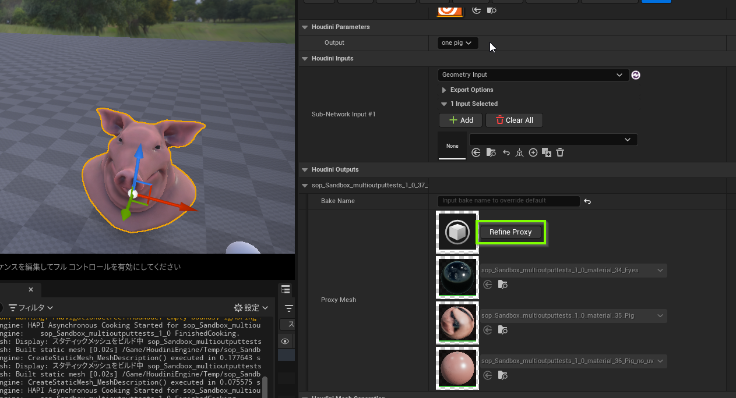Screen dimensions: 736x398
Task: Reset the Bake Name to its default
Action: coord(587,201)
